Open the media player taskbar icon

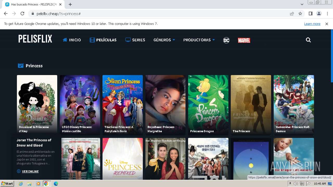click(x=38, y=184)
